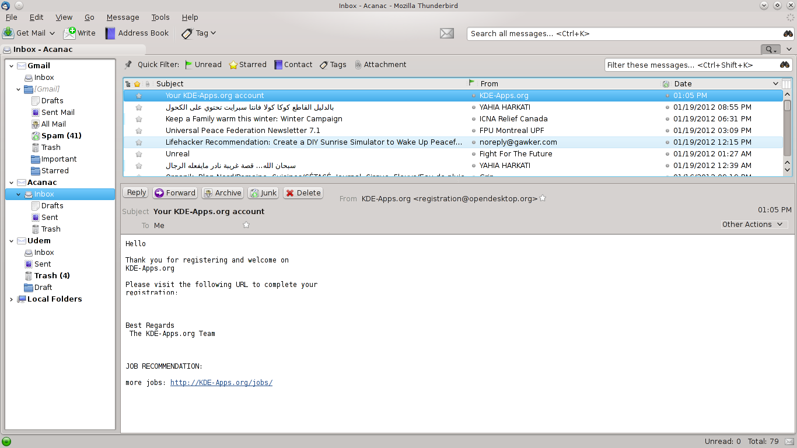Select the Important folder
The image size is (797, 448).
pos(59,159)
